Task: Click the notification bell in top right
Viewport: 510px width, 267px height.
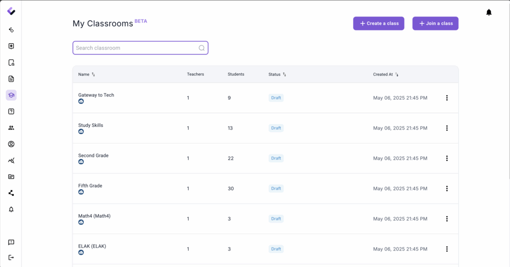Action: (x=489, y=12)
